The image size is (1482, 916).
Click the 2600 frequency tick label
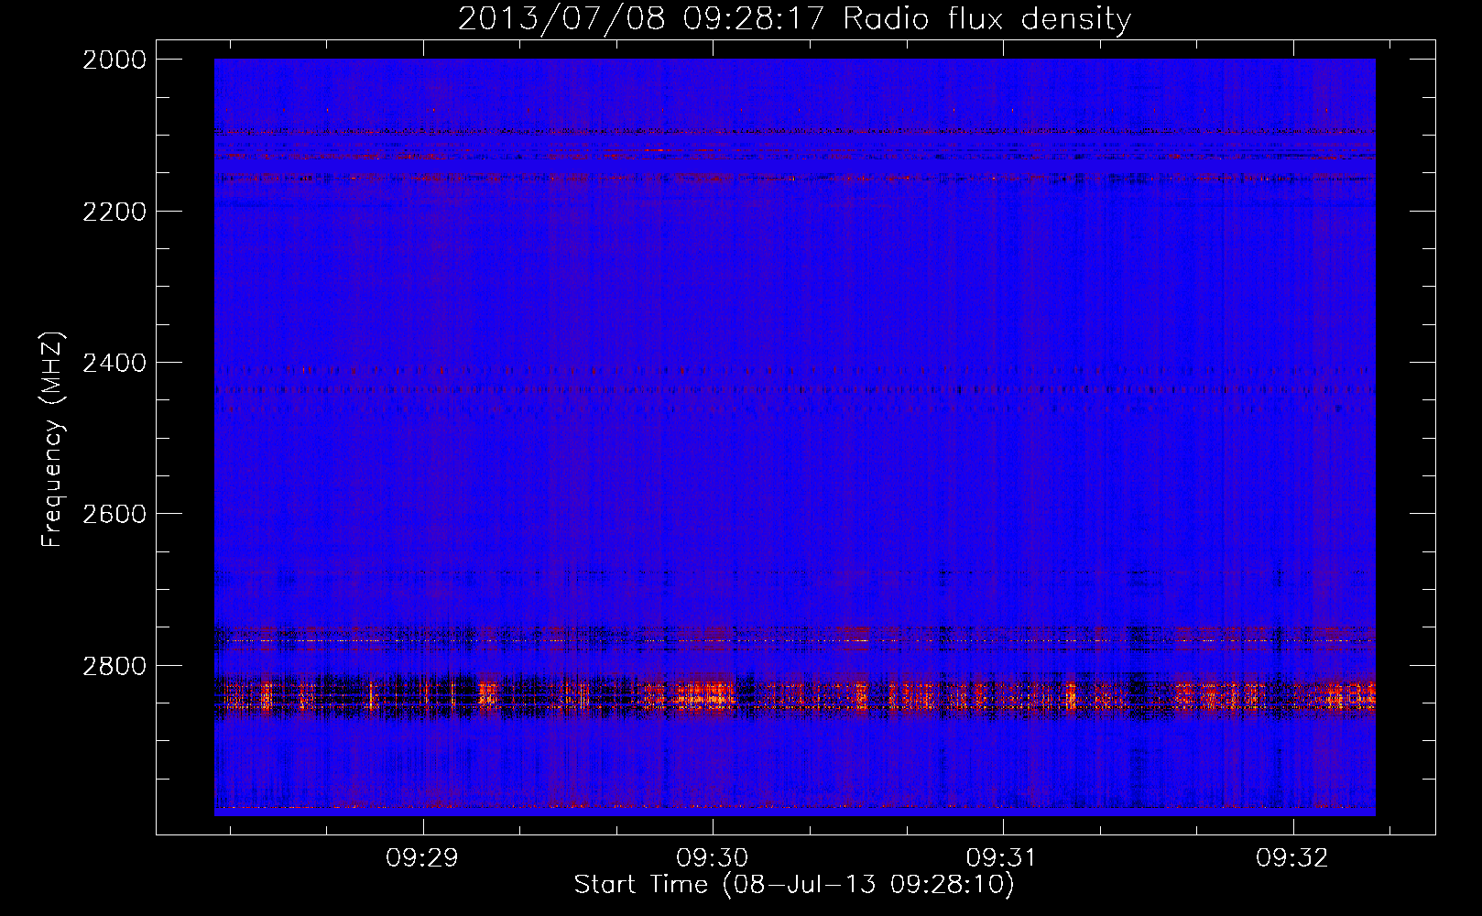coord(114,514)
